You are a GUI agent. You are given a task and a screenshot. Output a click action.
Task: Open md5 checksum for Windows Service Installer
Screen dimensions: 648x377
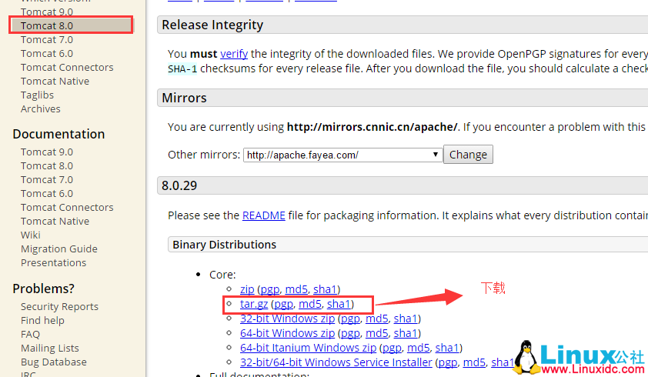tap(474, 362)
